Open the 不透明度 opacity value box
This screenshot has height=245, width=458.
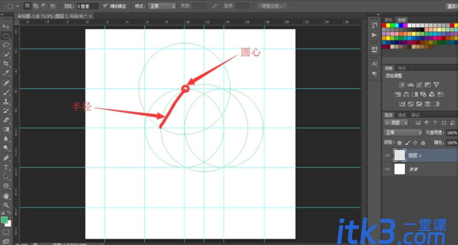coord(452,133)
